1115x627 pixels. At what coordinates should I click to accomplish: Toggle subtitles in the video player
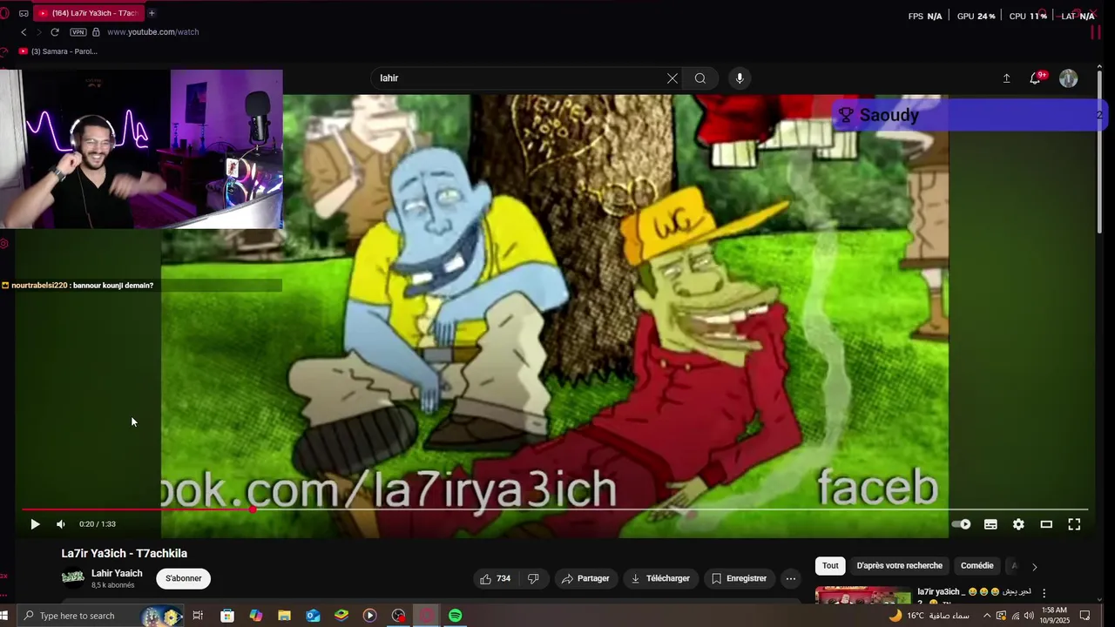(x=990, y=524)
